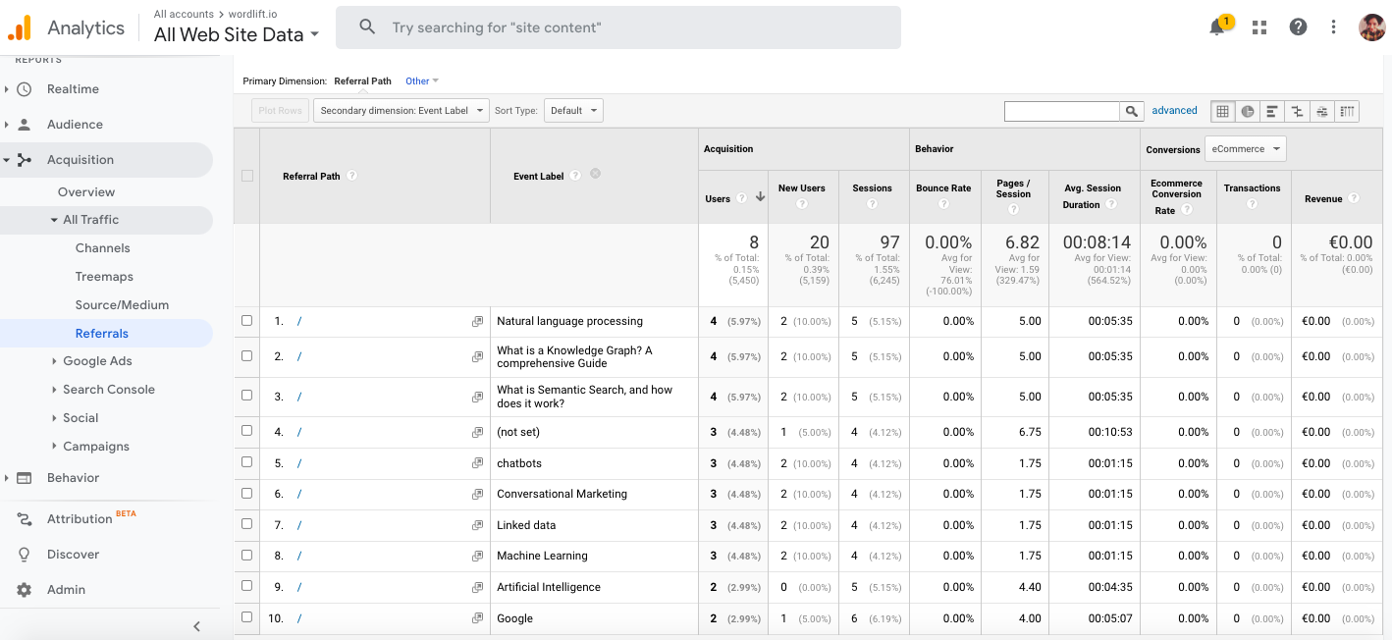This screenshot has height=640, width=1392.
Task: Open the Help question mark icon
Action: click(1298, 27)
